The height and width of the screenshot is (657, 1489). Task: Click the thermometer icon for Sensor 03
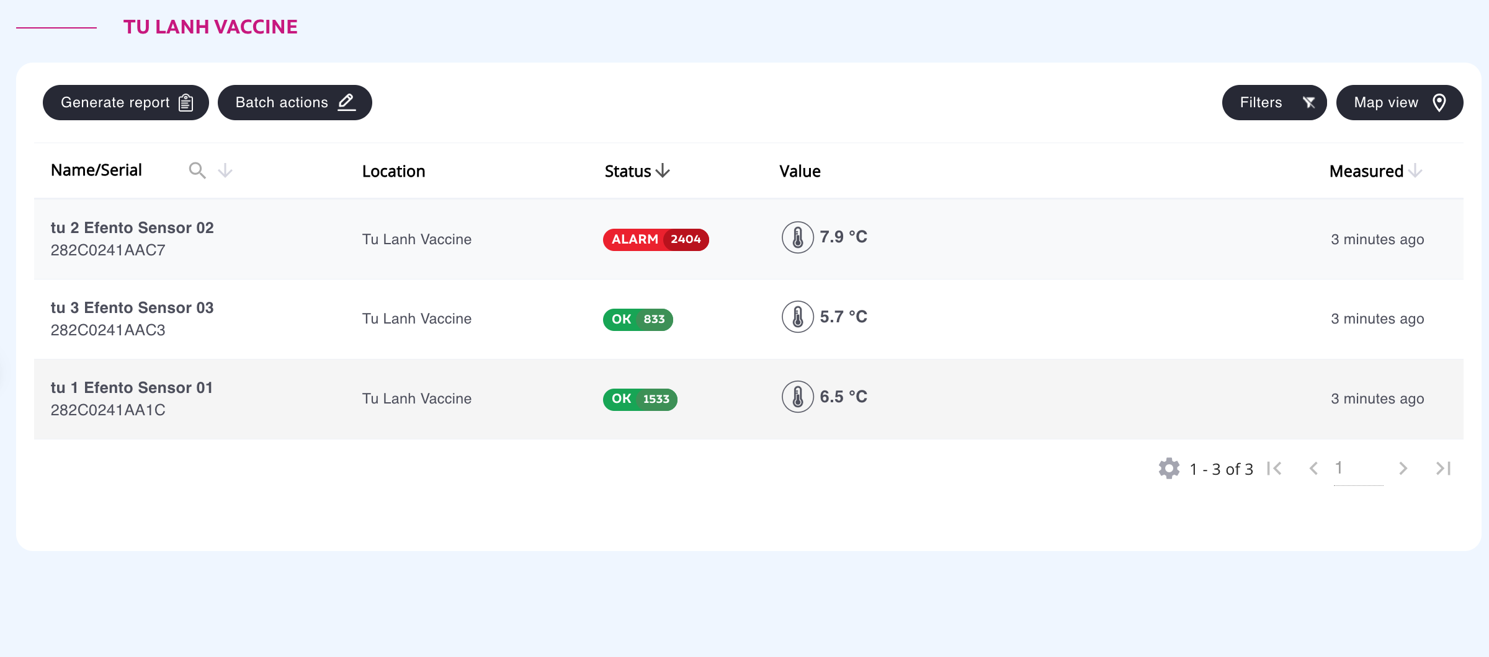(797, 317)
